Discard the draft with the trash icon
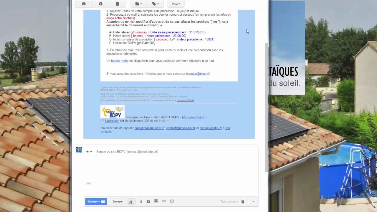This screenshot has width=377, height=212. [243, 201]
